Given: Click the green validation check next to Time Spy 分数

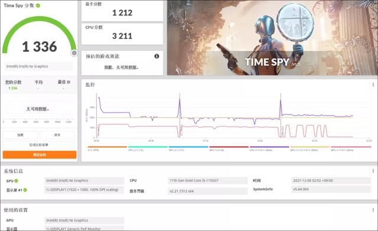Looking at the screenshot, I should tap(38, 5).
